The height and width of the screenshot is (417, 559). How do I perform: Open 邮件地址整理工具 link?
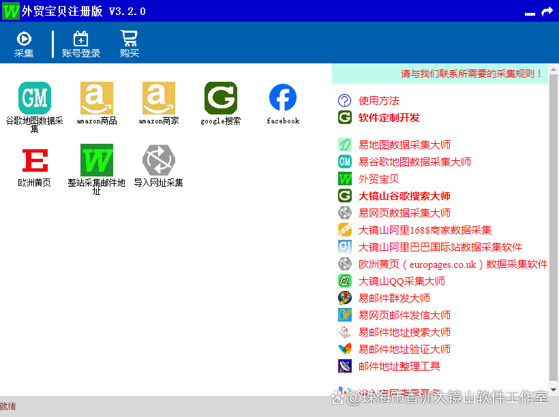pyautogui.click(x=399, y=367)
